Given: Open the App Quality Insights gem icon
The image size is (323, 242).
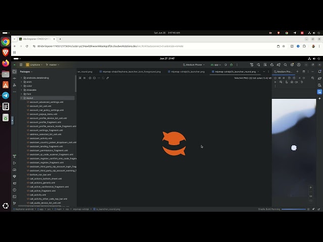Looking at the screenshot, I should click(15, 176).
